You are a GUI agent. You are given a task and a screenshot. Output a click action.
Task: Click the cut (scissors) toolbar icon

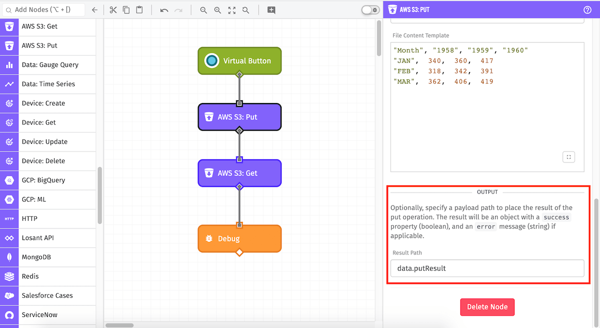[113, 9]
